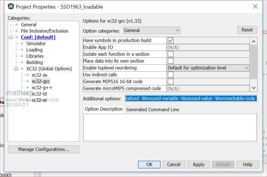The height and width of the screenshot is (177, 267).
Task: Toggle Have symbols in production build checkbox
Action: click(x=171, y=40)
